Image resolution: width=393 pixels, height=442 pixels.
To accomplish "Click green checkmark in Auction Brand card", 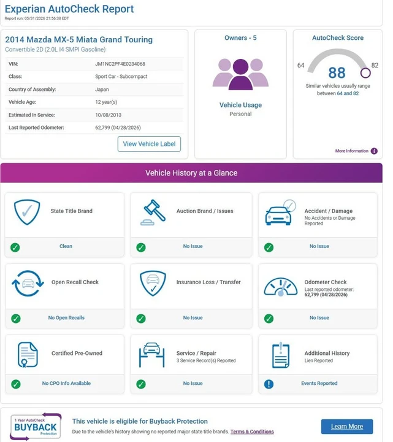I will click(141, 247).
